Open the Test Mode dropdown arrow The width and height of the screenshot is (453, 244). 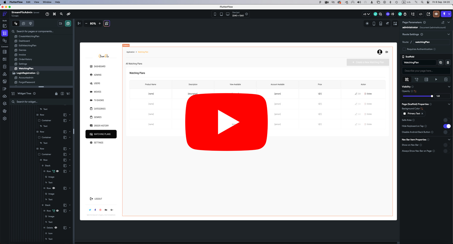(x=450, y=14)
